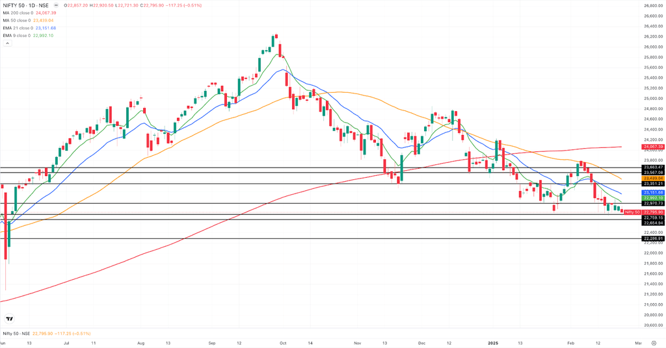Click the blue 23,151.68 price tag

coord(652,193)
